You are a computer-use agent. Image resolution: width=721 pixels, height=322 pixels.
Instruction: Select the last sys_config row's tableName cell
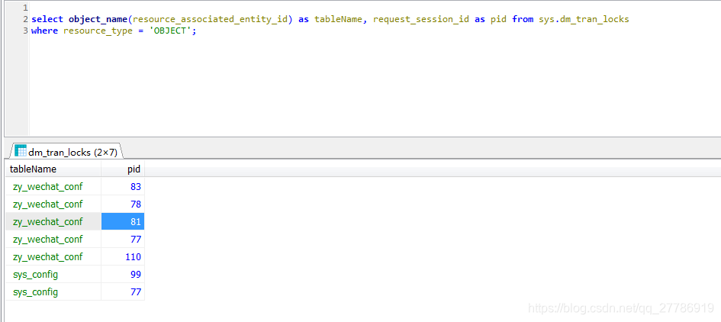pos(53,292)
